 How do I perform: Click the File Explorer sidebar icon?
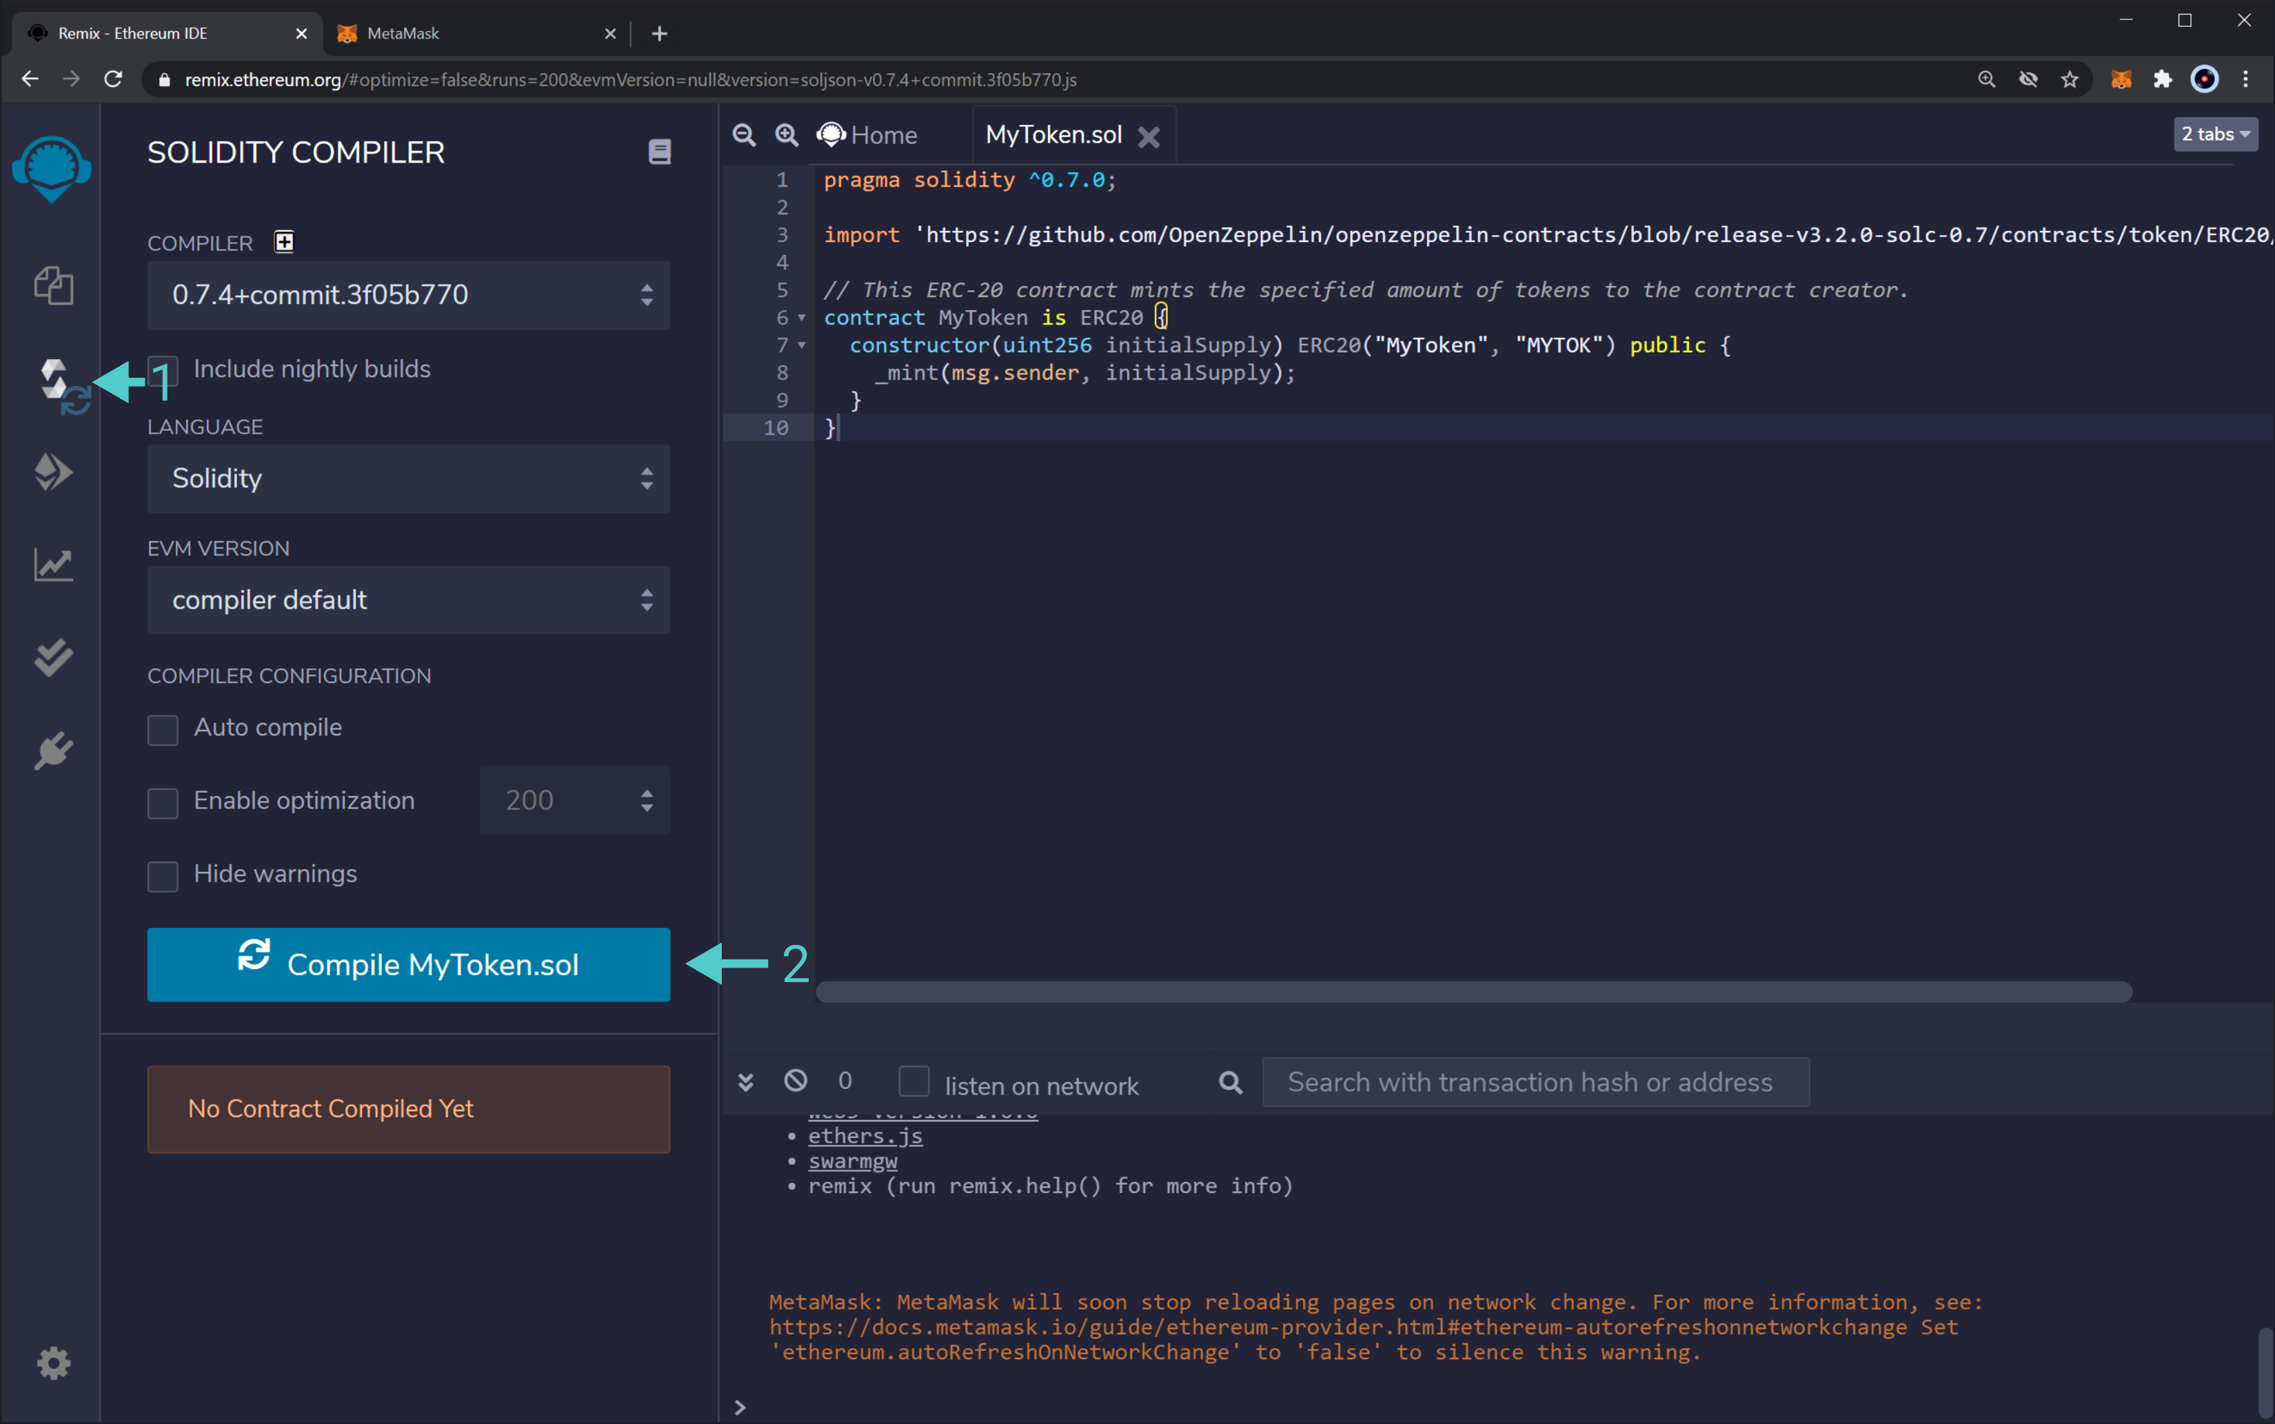[51, 285]
